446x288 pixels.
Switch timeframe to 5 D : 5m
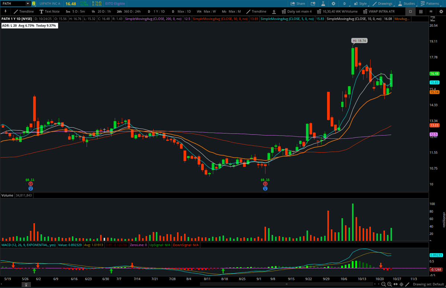(75, 12)
